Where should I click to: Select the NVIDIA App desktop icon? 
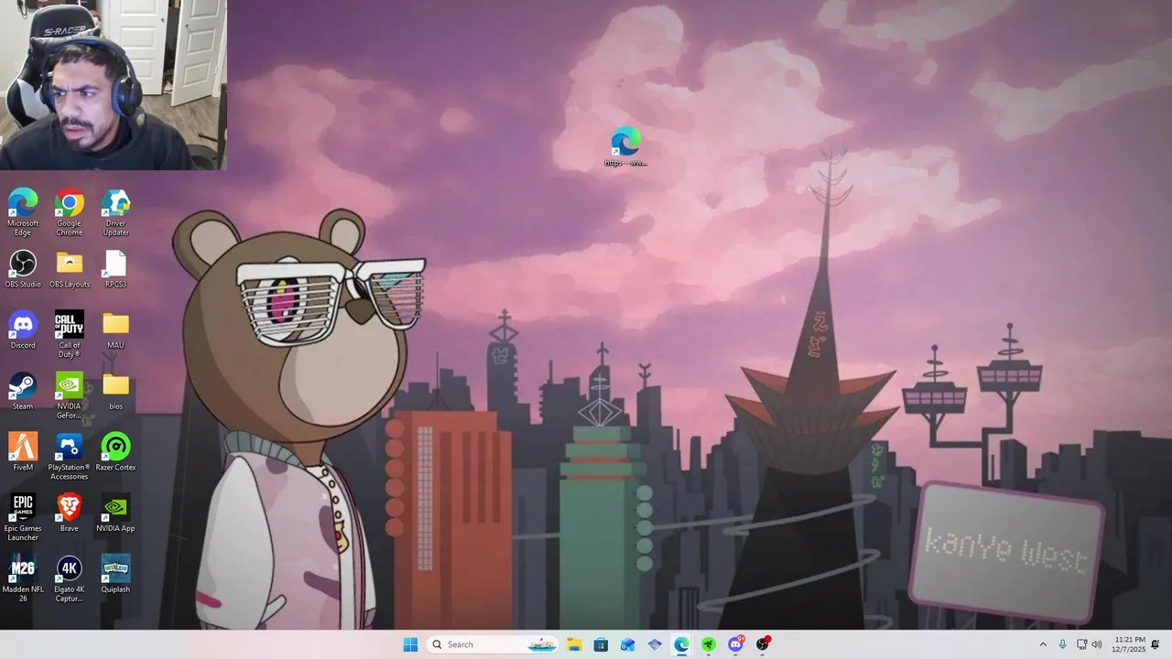point(115,513)
